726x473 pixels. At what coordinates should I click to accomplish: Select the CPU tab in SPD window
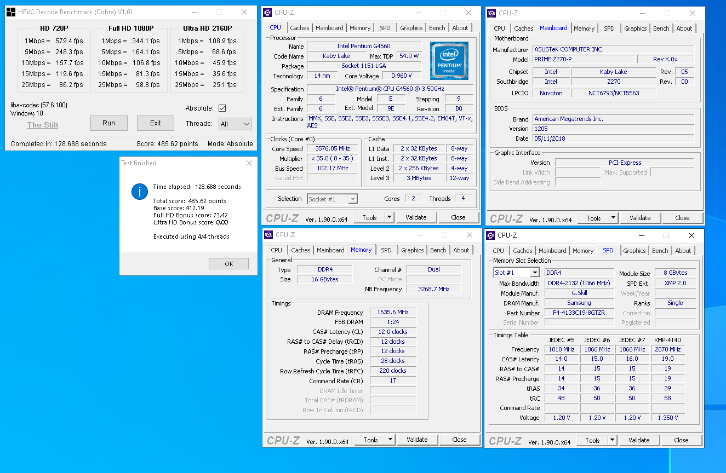[x=499, y=251]
